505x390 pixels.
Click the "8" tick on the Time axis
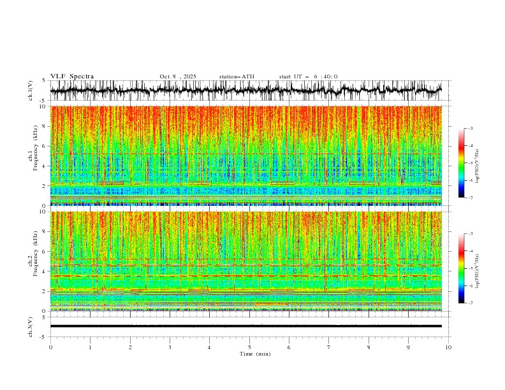[369, 347]
